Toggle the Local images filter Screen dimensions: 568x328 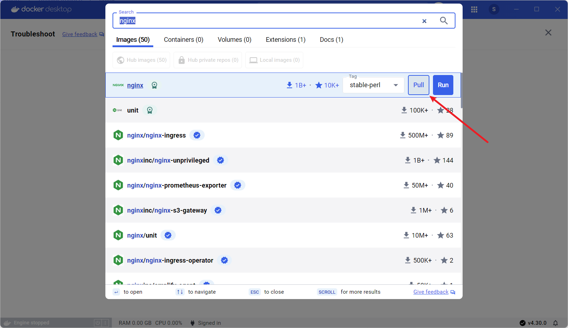274,60
